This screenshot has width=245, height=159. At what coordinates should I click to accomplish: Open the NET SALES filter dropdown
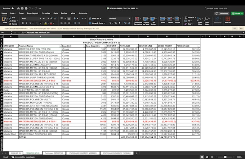(137, 46)
